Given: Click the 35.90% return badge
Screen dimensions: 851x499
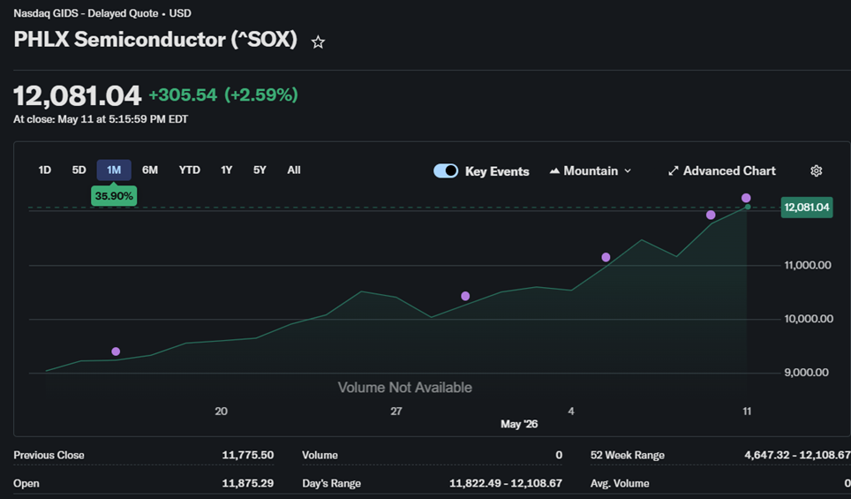Looking at the screenshot, I should 114,196.
